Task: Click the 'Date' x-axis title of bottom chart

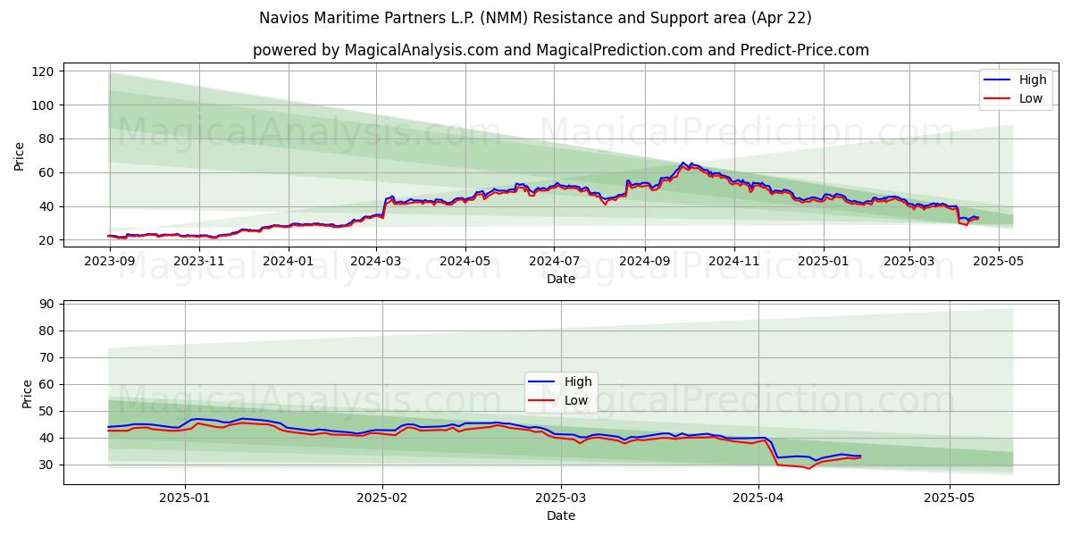Action: (x=560, y=515)
